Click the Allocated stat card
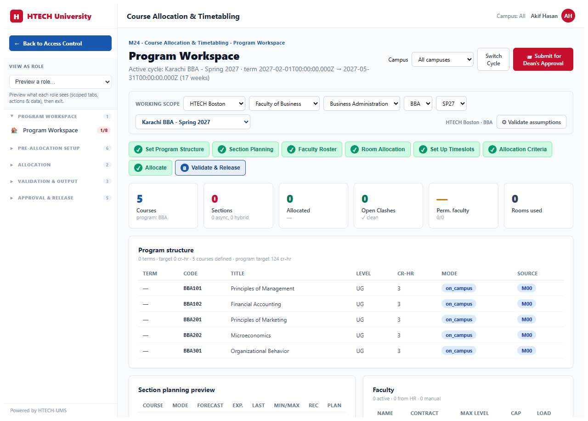Screen dimensions: 588x421 pyautogui.click(x=313, y=205)
